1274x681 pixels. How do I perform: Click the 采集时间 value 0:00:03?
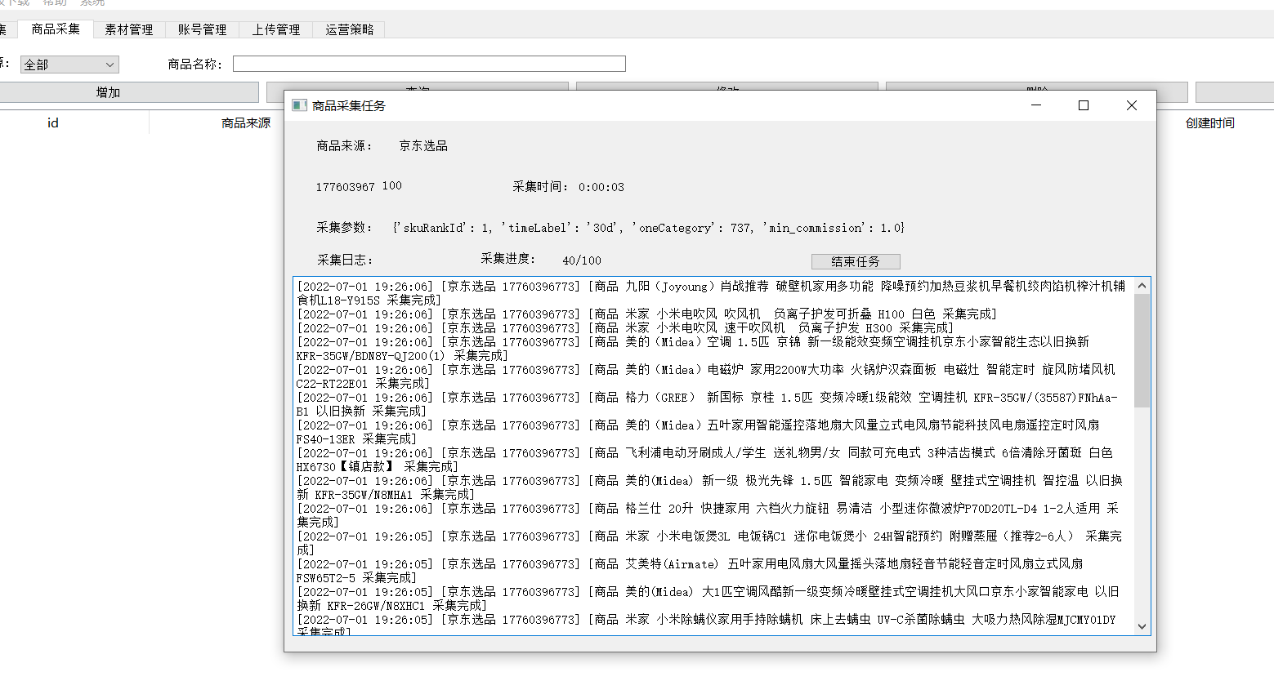tap(601, 187)
